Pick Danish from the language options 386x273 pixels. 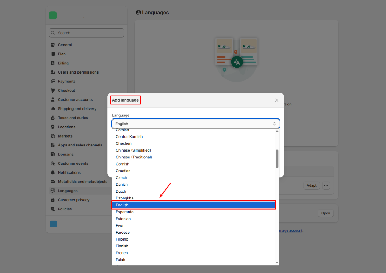[122, 185]
